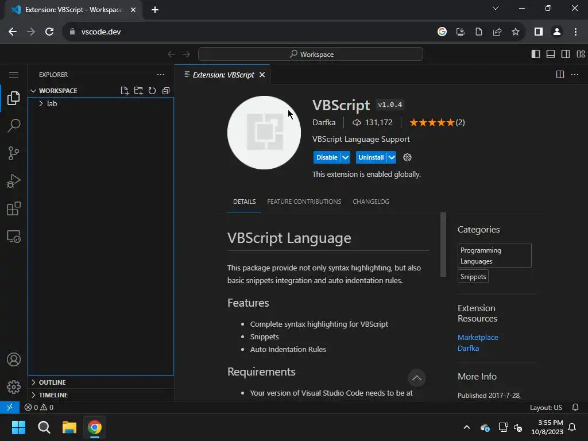Open editor more actions menu
The height and width of the screenshot is (441, 588).
[574, 75]
